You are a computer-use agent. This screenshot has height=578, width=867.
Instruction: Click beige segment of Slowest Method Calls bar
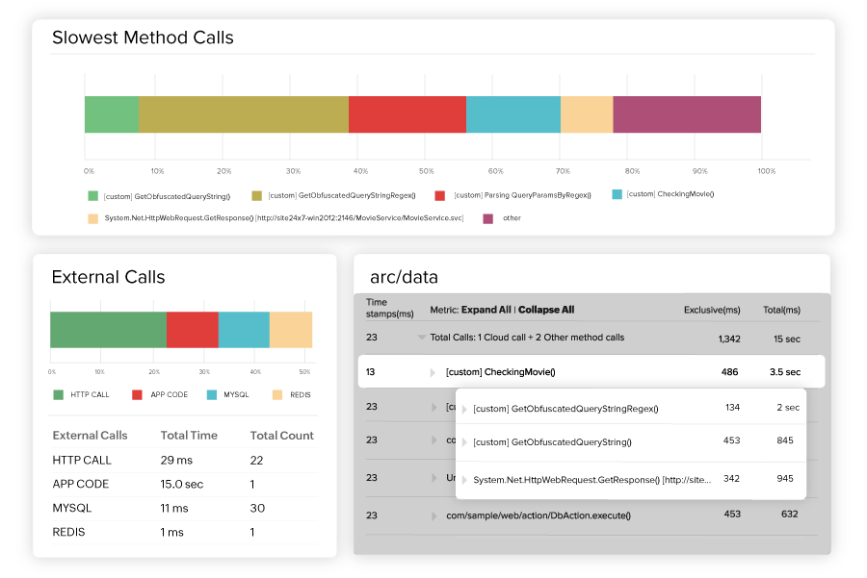tap(587, 114)
